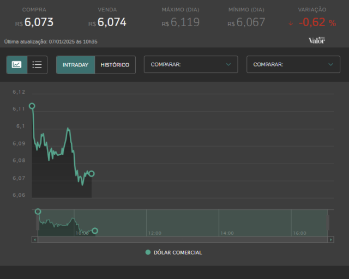
Task: Switch to the line chart view
Action: (17, 65)
